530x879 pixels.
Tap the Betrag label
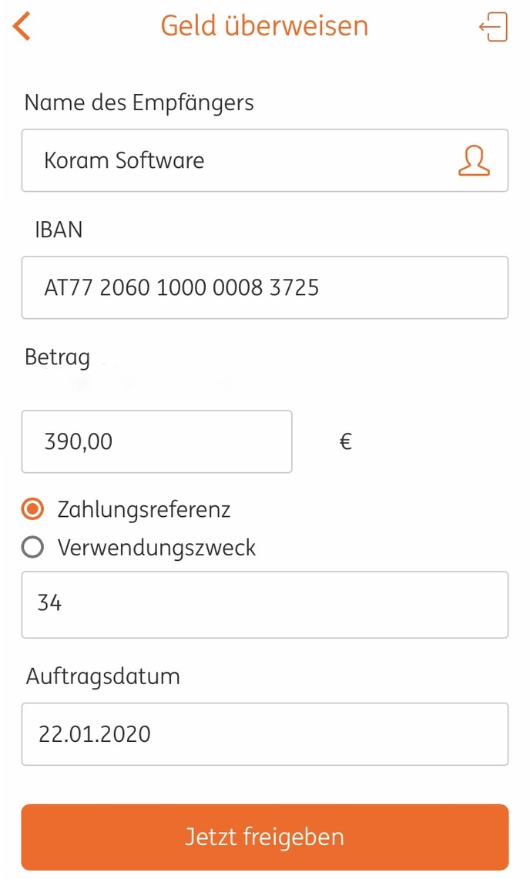click(x=57, y=357)
